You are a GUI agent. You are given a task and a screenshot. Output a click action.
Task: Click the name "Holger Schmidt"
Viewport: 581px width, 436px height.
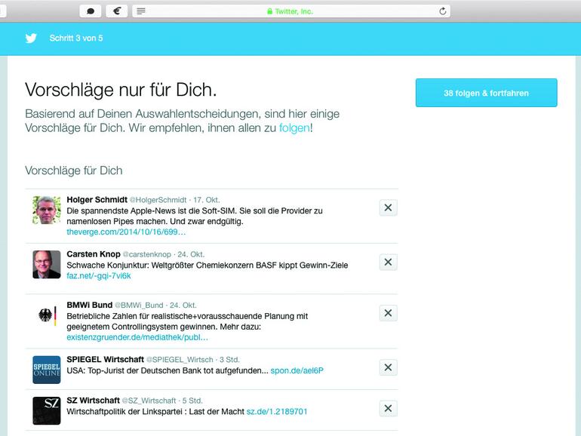97,200
